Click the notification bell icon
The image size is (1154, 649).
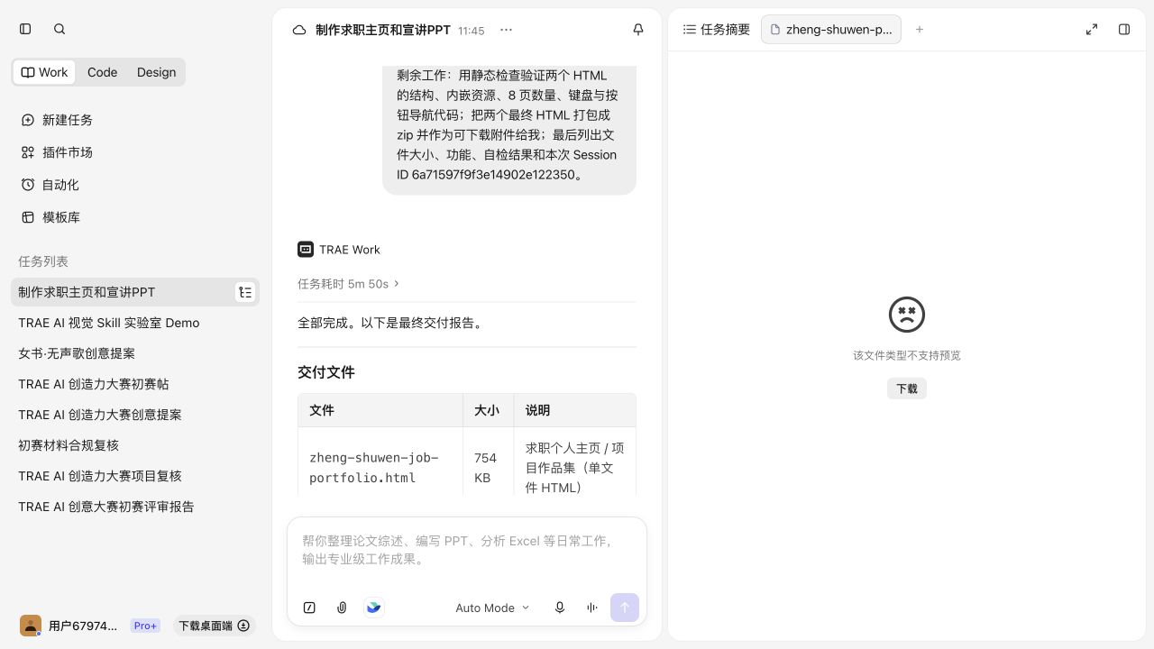tap(638, 30)
